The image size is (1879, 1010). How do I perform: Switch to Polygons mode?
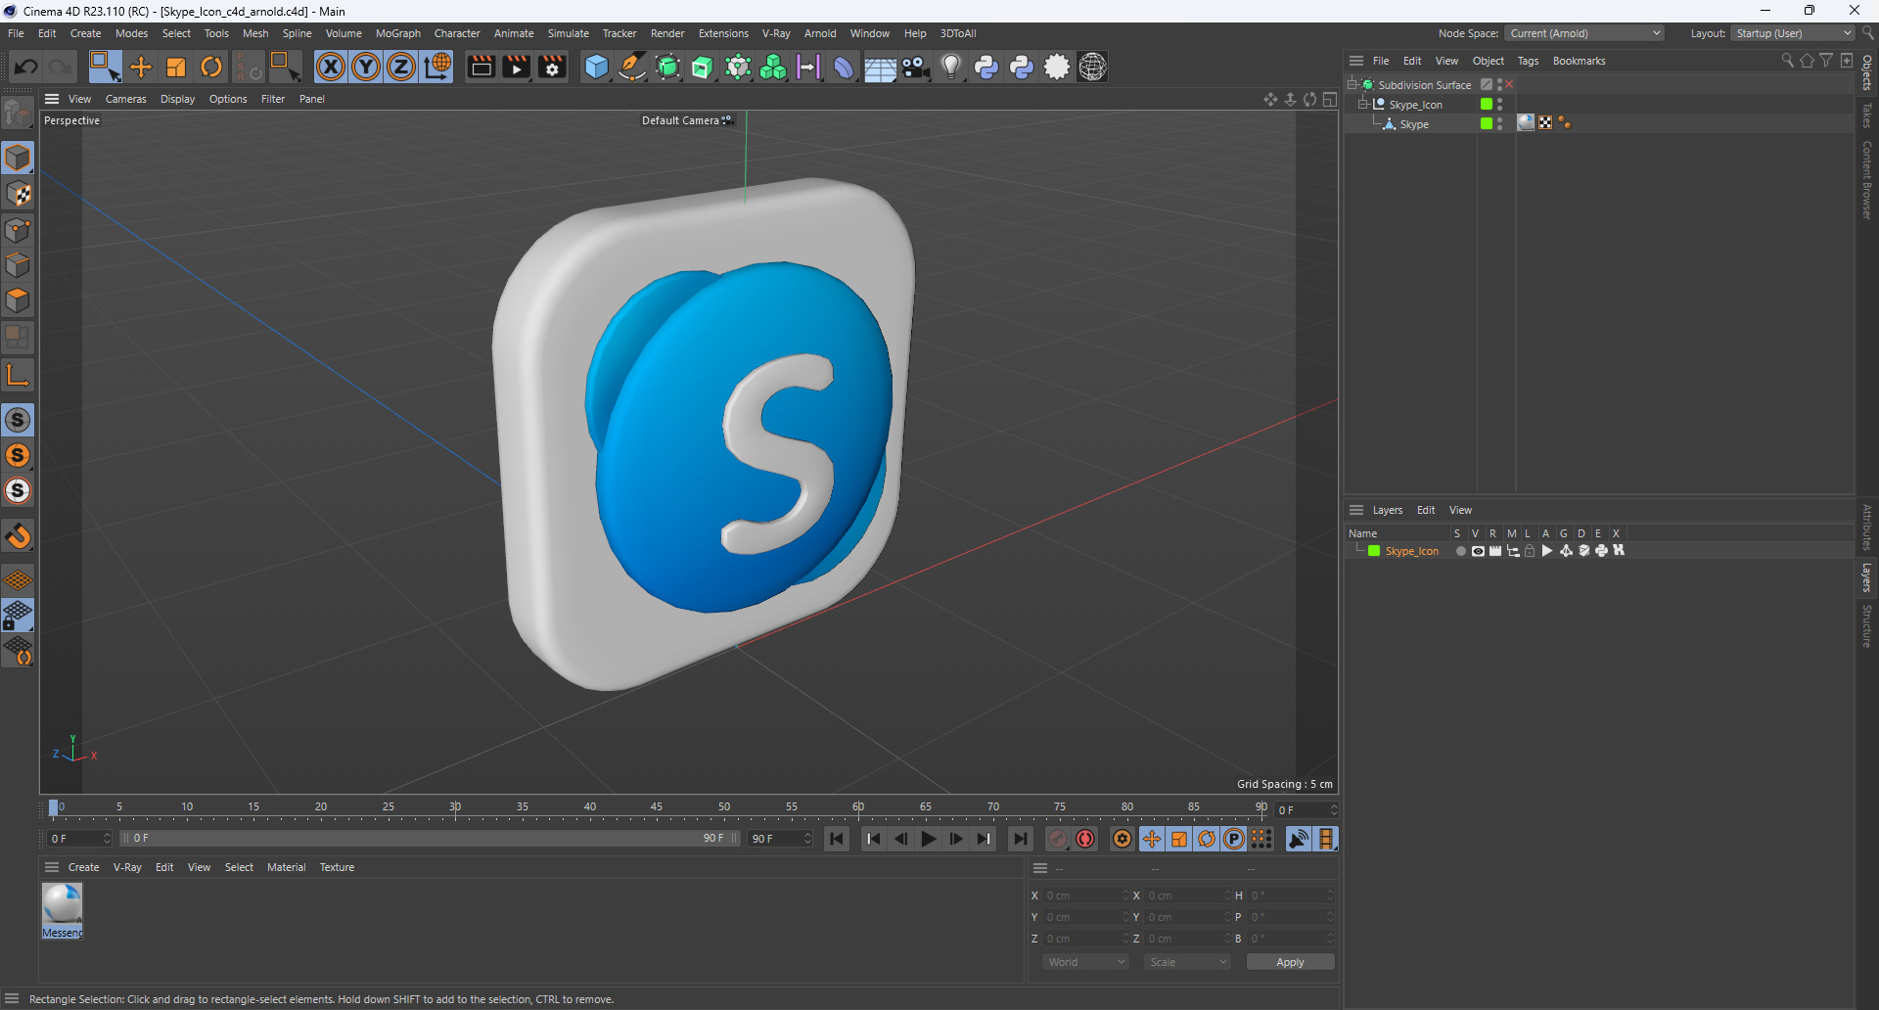pos(18,300)
